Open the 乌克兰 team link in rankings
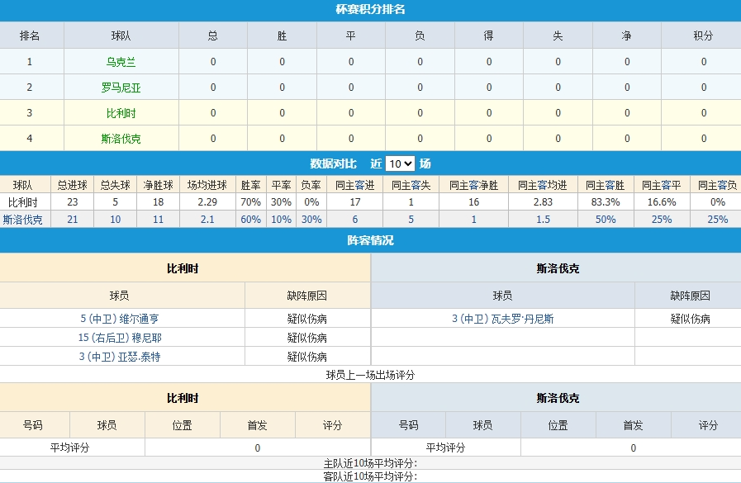 [121, 62]
